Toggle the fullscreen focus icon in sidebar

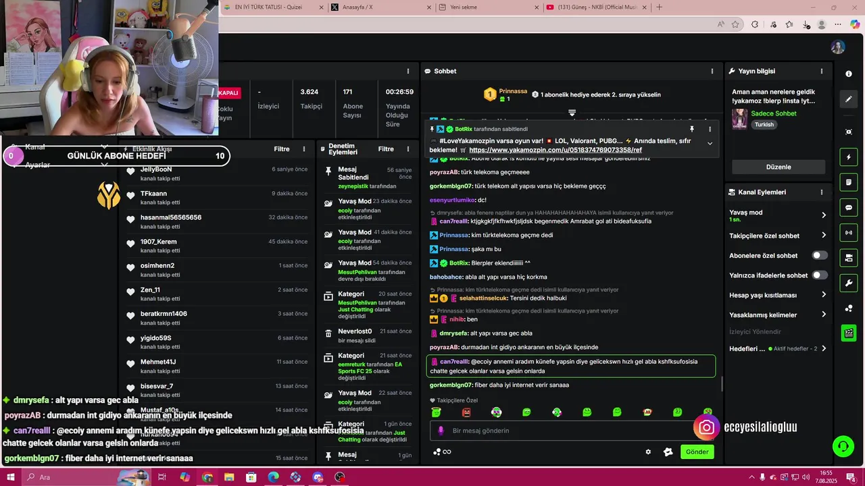pos(849,132)
